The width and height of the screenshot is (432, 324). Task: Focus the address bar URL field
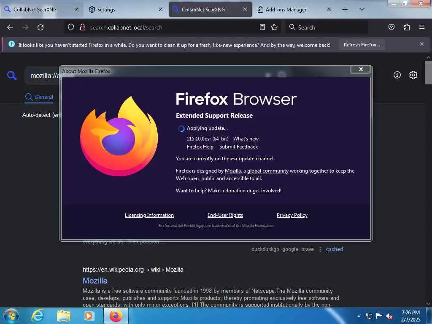(173, 27)
